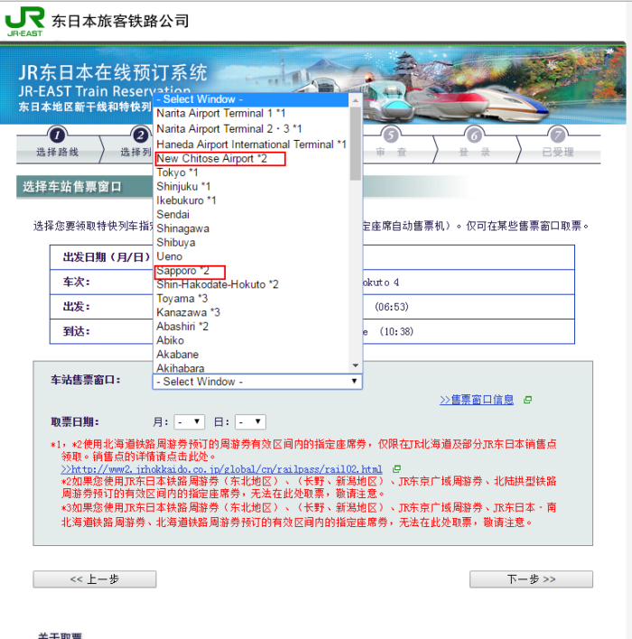Click the list scrollbar down arrow
Viewport: 632px width, 639px height.
(356, 366)
